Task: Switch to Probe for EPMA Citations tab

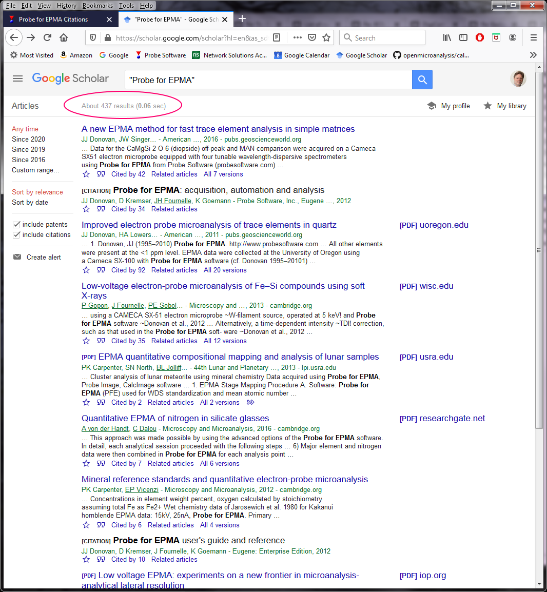Action: pyautogui.click(x=53, y=19)
